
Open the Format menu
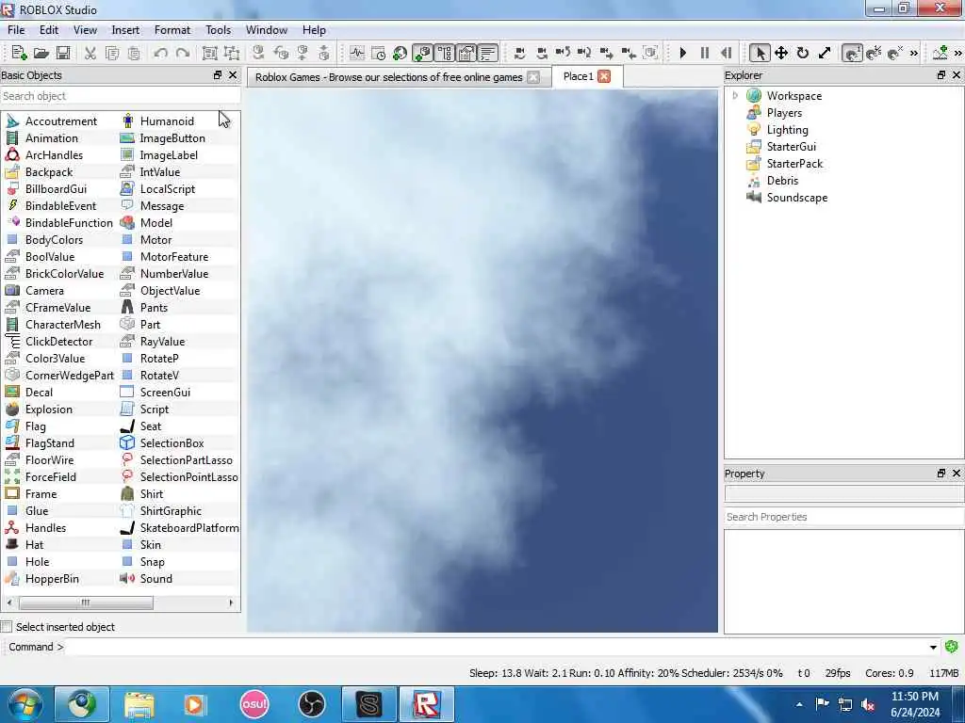point(172,29)
